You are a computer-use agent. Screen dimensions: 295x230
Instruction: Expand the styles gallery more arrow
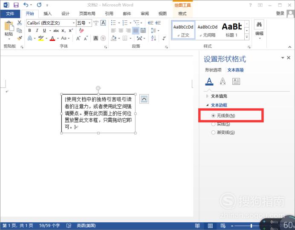pos(247,37)
